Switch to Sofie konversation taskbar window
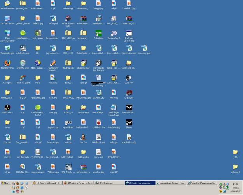The height and width of the screenshot is (195, 243). tap(140, 183)
